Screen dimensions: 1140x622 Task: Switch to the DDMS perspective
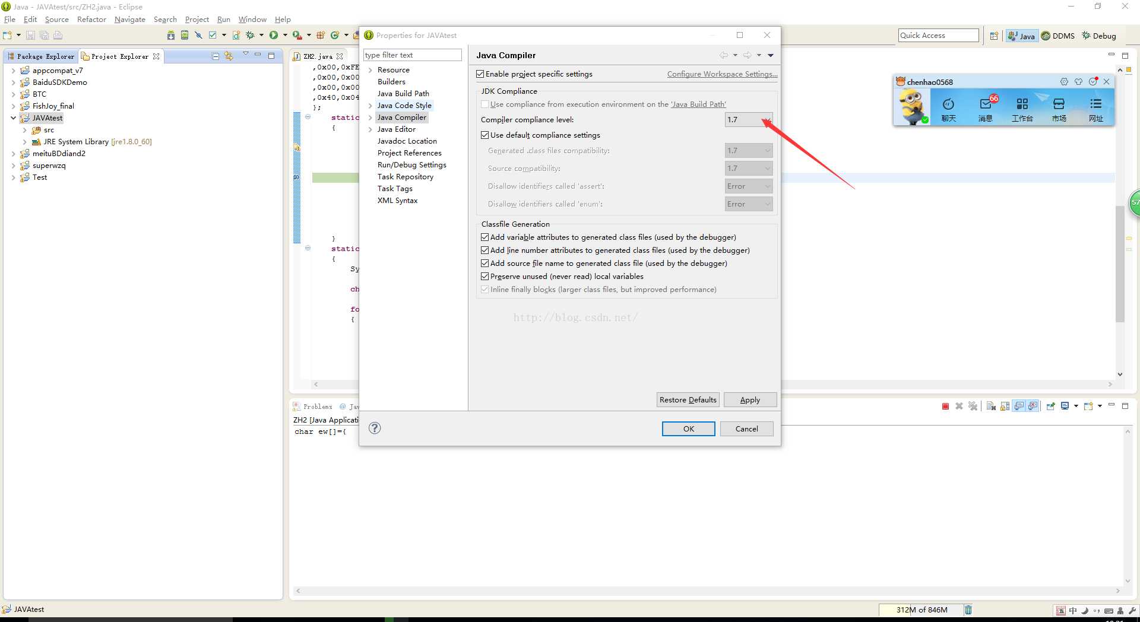pyautogui.click(x=1058, y=36)
